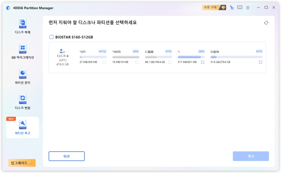
Task: Click the BIOSTAR S160-512GB disk name
Action: [74, 37]
